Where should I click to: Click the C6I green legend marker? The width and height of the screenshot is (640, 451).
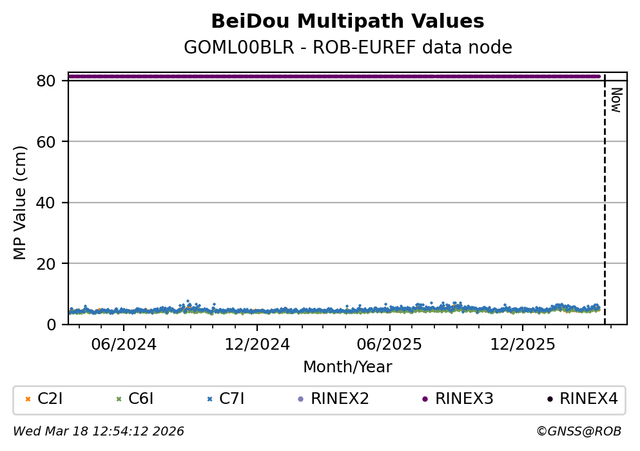click(x=119, y=399)
